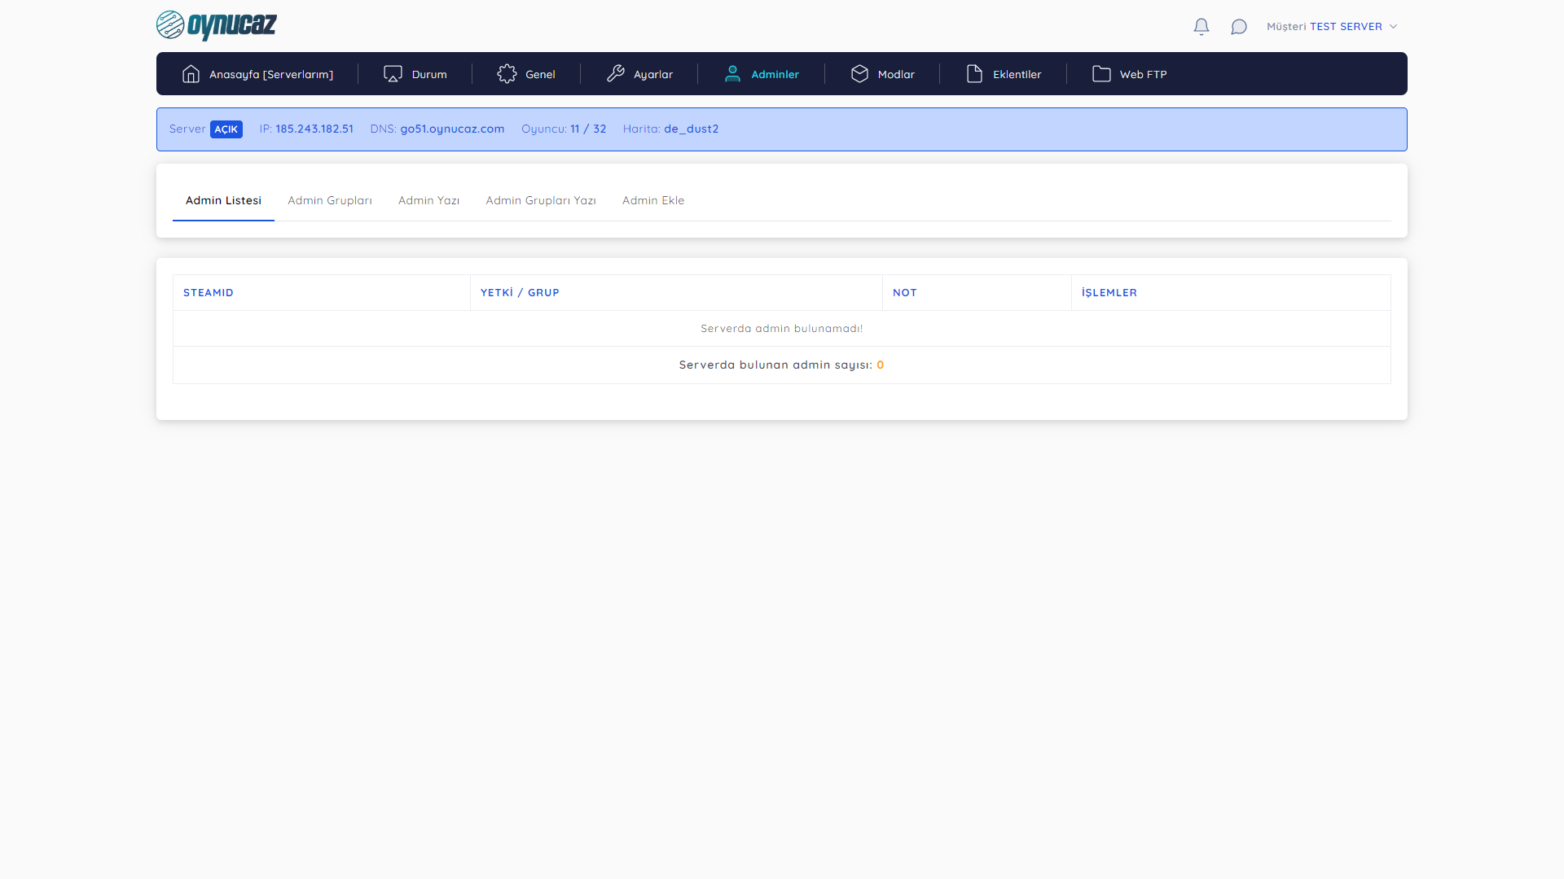Image resolution: width=1564 pixels, height=879 pixels.
Task: Click the Adminler person icon
Action: [x=732, y=74]
